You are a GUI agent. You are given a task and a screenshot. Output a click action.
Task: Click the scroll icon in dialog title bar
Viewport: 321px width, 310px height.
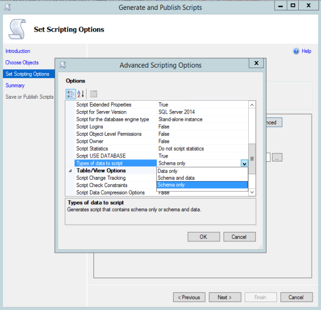click(63, 65)
